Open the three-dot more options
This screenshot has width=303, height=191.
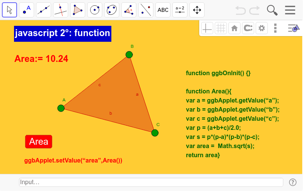pyautogui.click(x=275, y=28)
